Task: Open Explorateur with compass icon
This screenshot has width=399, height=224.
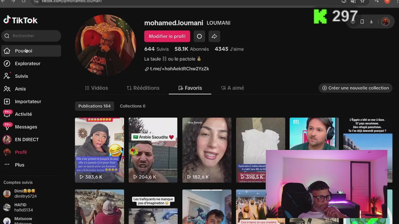Action: pos(31,63)
